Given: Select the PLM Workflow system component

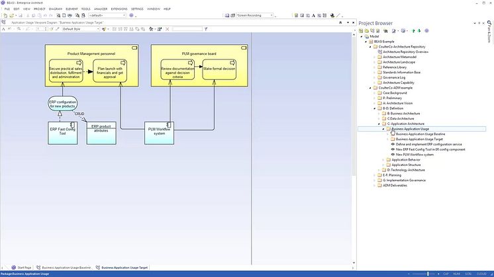Looking at the screenshot, I should tap(159, 133).
